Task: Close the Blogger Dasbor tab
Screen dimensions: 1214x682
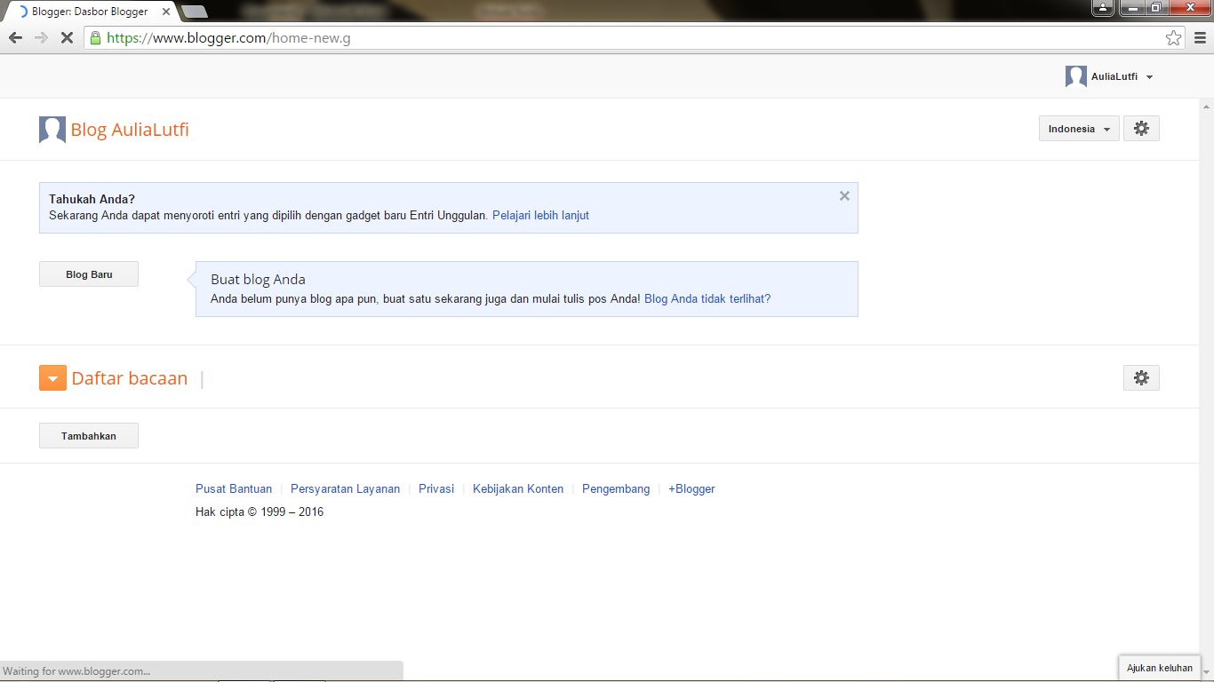Action: (166, 12)
